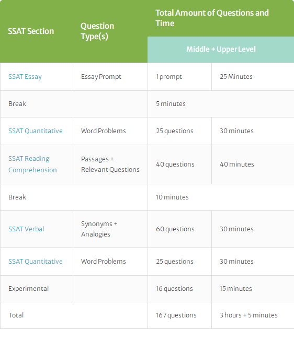Open the SSAT Verbal link
This screenshot has height=342, width=294.
pyautogui.click(x=26, y=229)
